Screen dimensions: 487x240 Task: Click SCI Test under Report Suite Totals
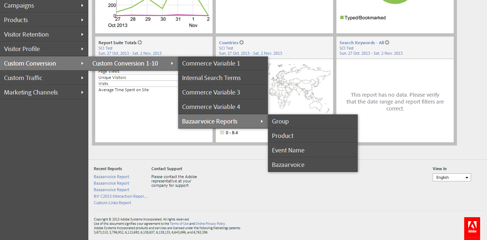coord(105,48)
